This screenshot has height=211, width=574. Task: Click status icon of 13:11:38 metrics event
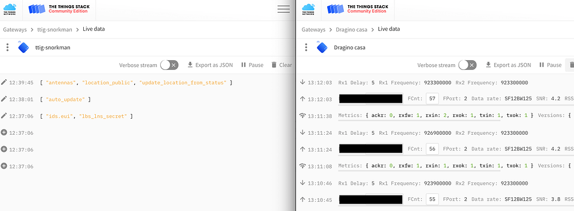[302, 116]
